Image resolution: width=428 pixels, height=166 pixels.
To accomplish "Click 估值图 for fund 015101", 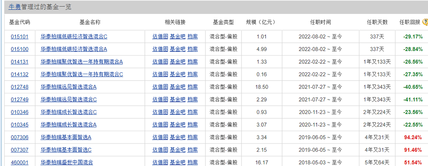I will tap(160, 36).
